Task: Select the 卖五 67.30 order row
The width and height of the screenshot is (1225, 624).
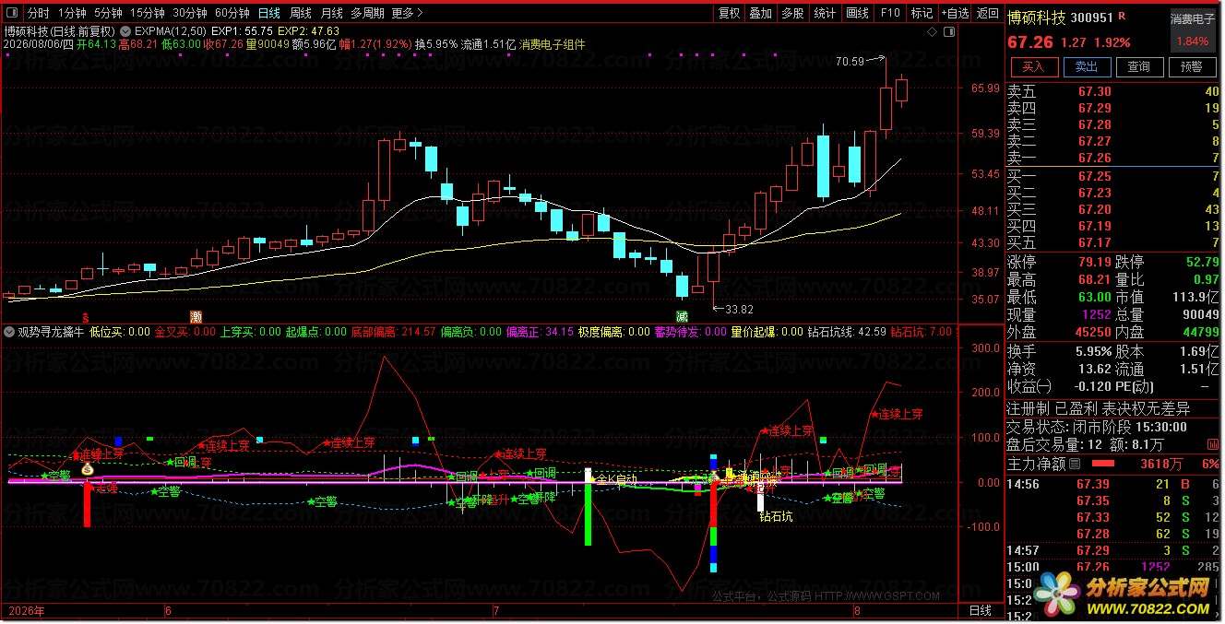Action: click(1113, 91)
